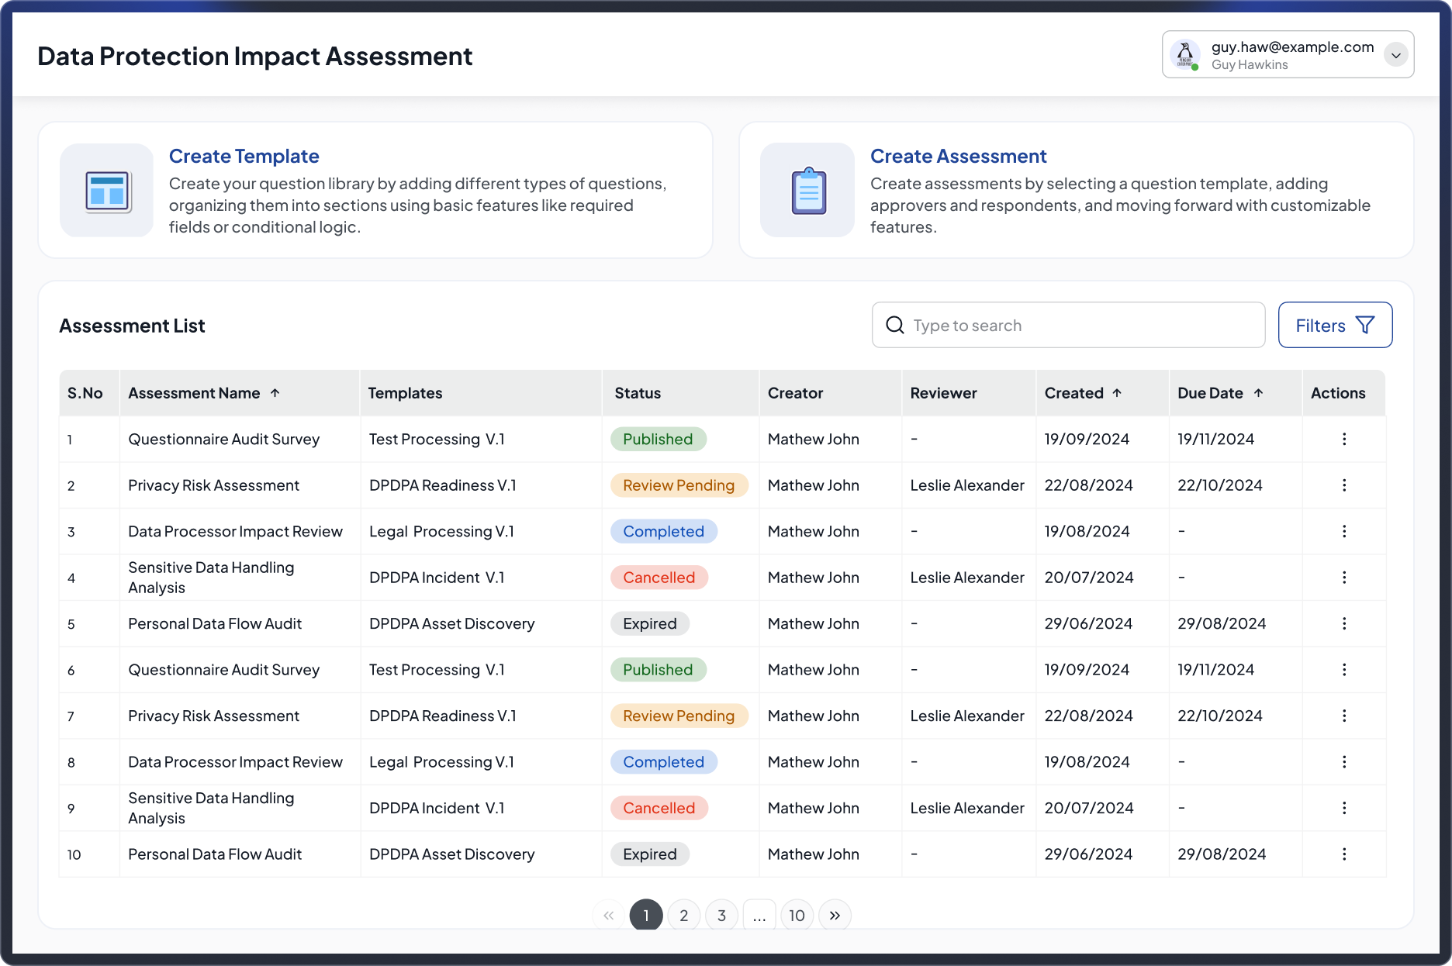The width and height of the screenshot is (1452, 966).
Task: Click Guy Hawkins profile avatar
Action: click(x=1185, y=54)
